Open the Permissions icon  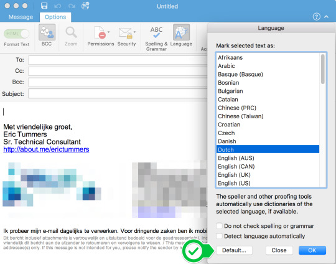pyautogui.click(x=100, y=32)
